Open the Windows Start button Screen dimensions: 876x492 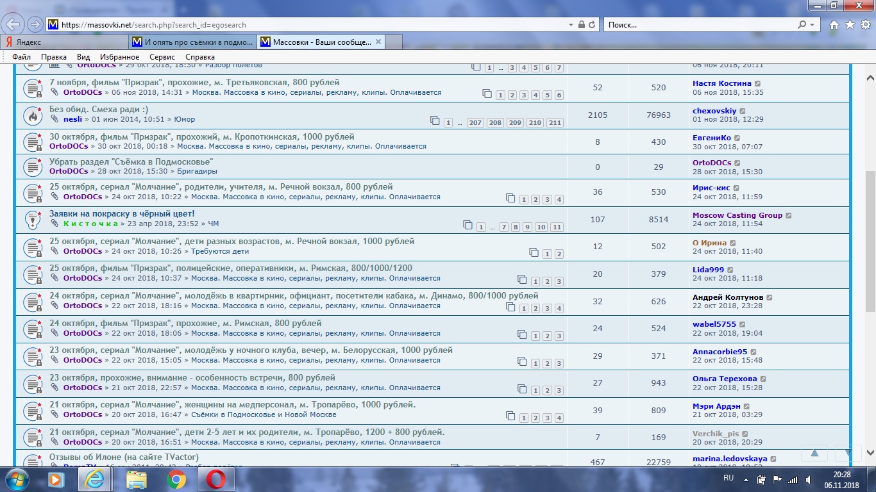17,479
